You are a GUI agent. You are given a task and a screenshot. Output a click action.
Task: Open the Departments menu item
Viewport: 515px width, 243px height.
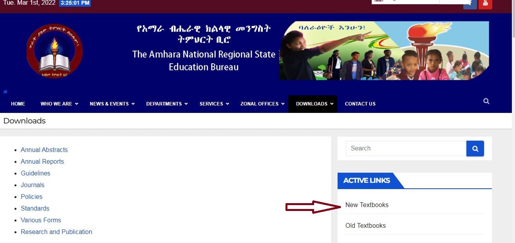(x=167, y=104)
